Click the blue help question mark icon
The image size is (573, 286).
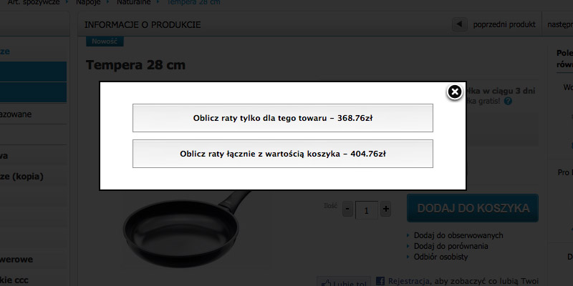coord(508,101)
